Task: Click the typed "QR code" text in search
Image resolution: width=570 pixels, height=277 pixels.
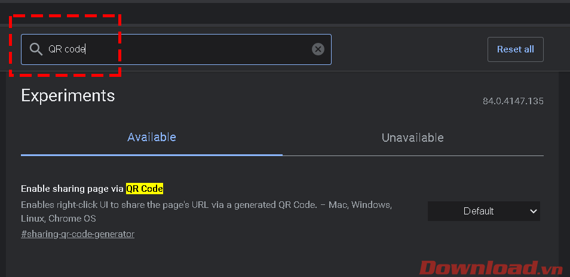Action: click(67, 49)
